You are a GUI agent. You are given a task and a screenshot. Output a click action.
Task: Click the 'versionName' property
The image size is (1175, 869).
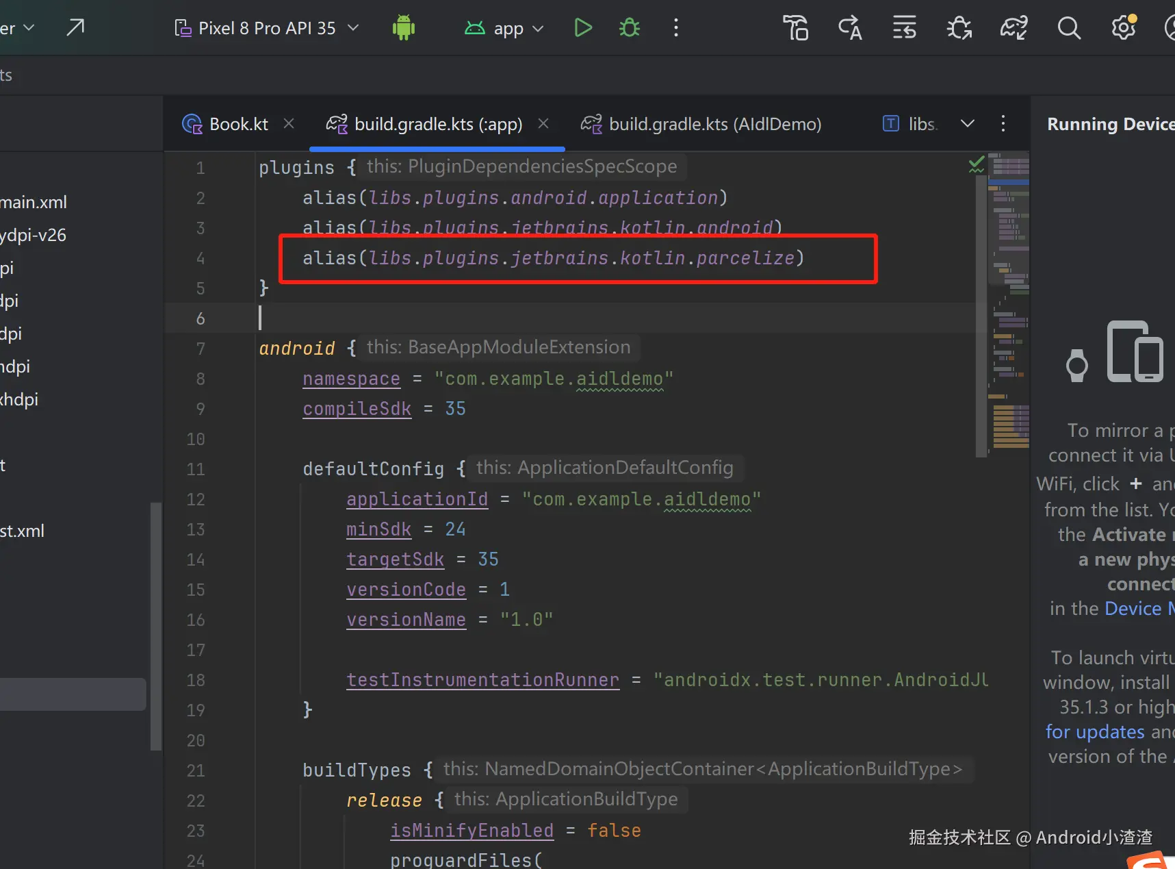tap(406, 620)
